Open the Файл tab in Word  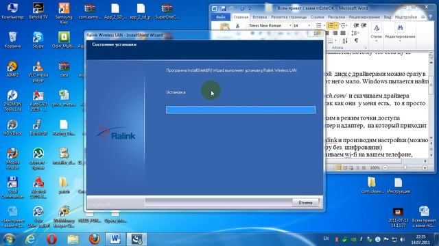coord(221,17)
